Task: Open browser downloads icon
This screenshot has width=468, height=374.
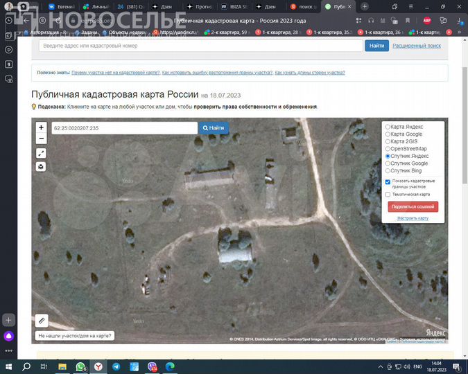Action: (x=459, y=21)
